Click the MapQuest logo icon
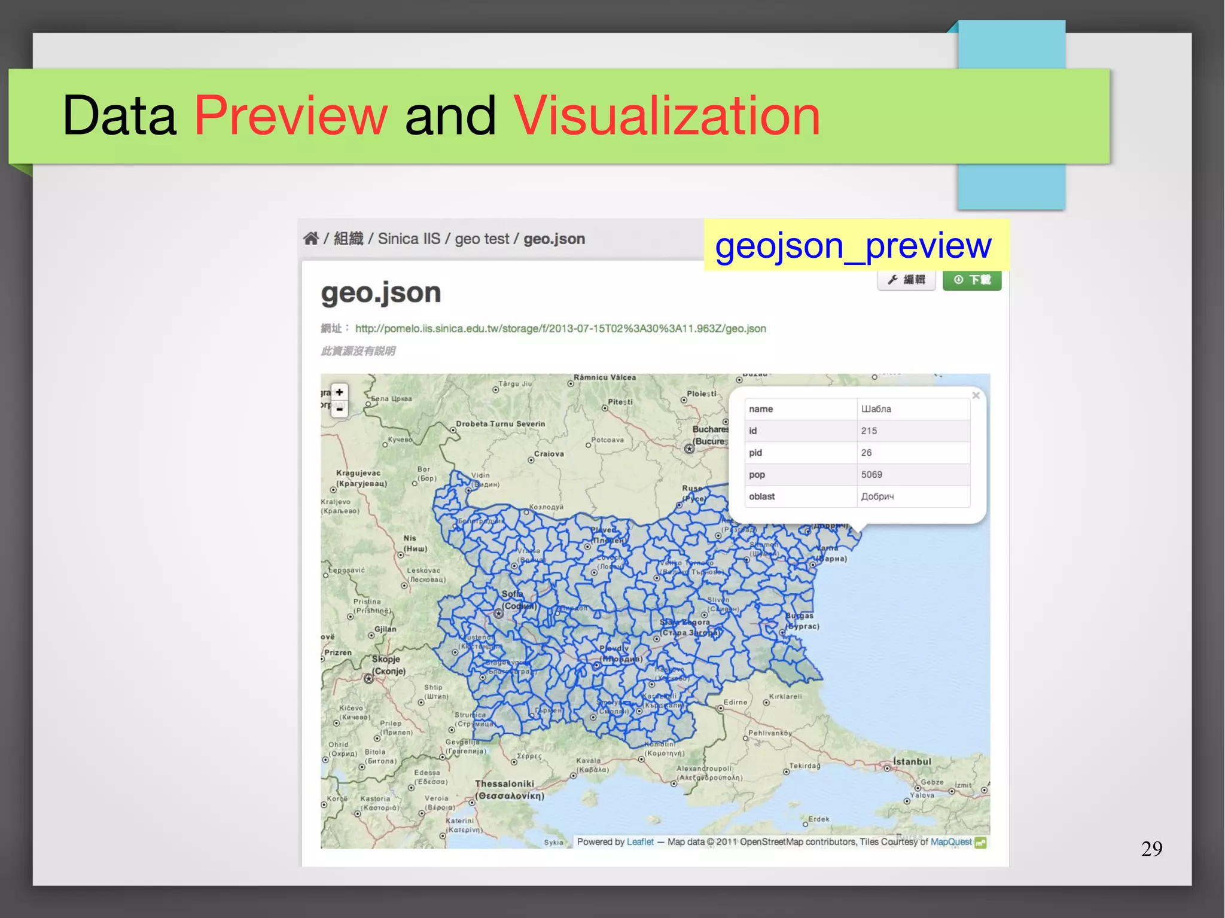1225x918 pixels. 980,843
